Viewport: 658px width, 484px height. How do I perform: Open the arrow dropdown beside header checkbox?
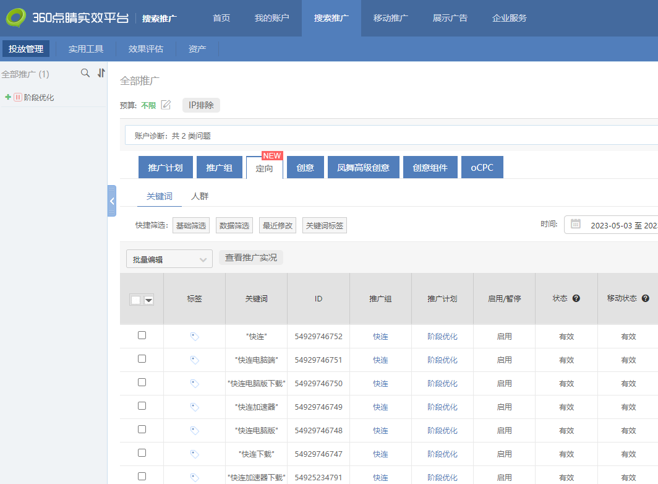(148, 300)
